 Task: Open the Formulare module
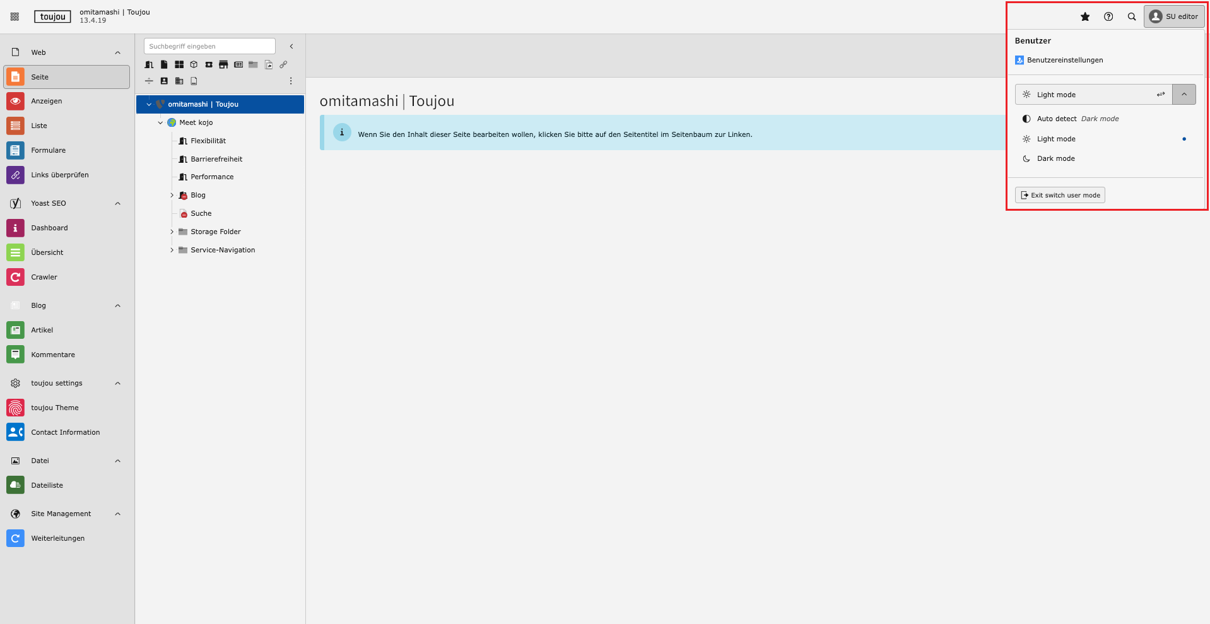point(48,150)
